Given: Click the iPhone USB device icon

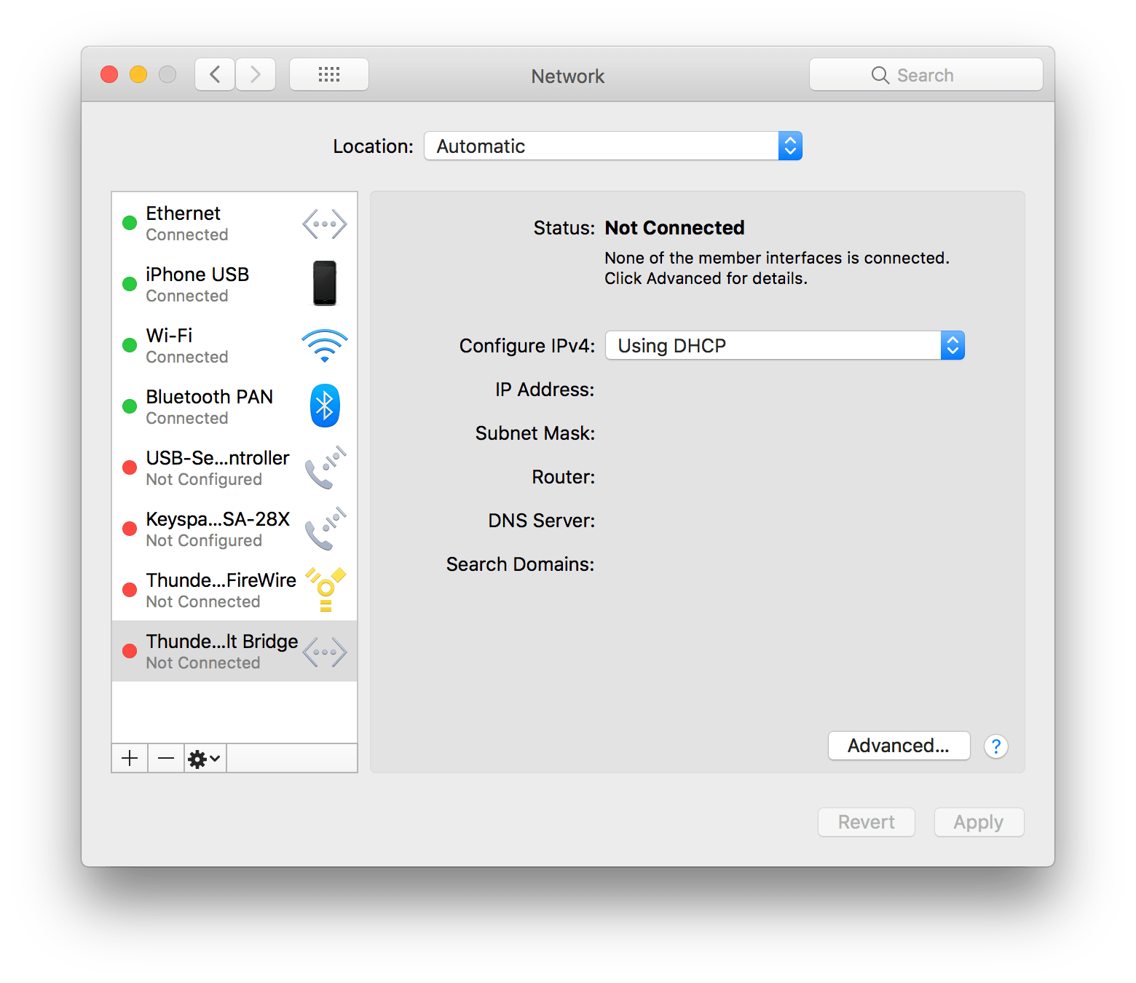Looking at the screenshot, I should click(324, 283).
